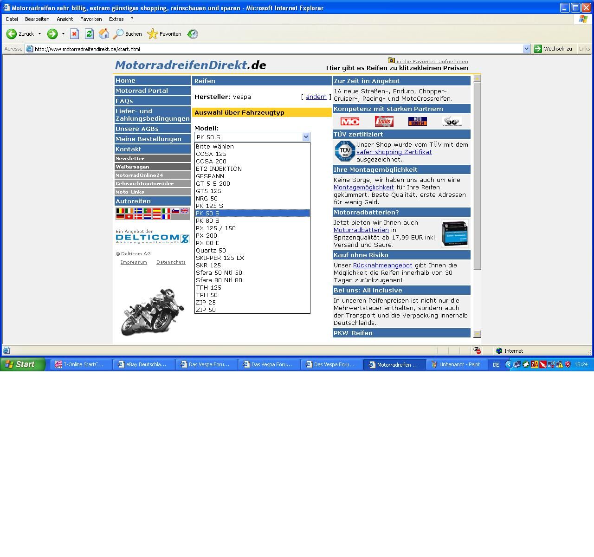The height and width of the screenshot is (557, 594).
Task: Choose SKIPPER 125 LX in the list
Action: pos(220,258)
